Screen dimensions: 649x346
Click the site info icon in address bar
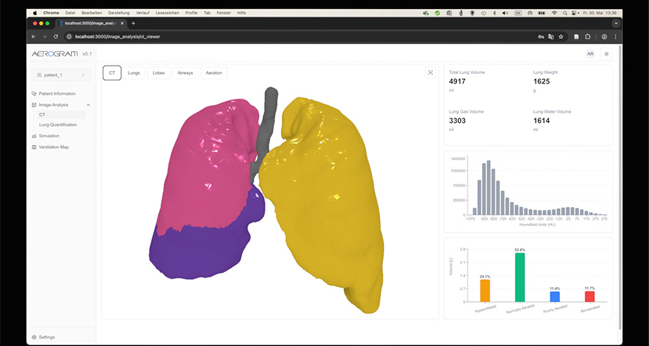[x=69, y=37]
